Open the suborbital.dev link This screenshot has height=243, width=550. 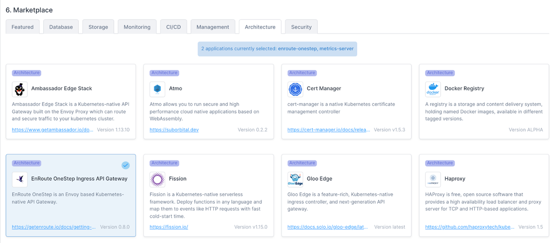click(174, 130)
